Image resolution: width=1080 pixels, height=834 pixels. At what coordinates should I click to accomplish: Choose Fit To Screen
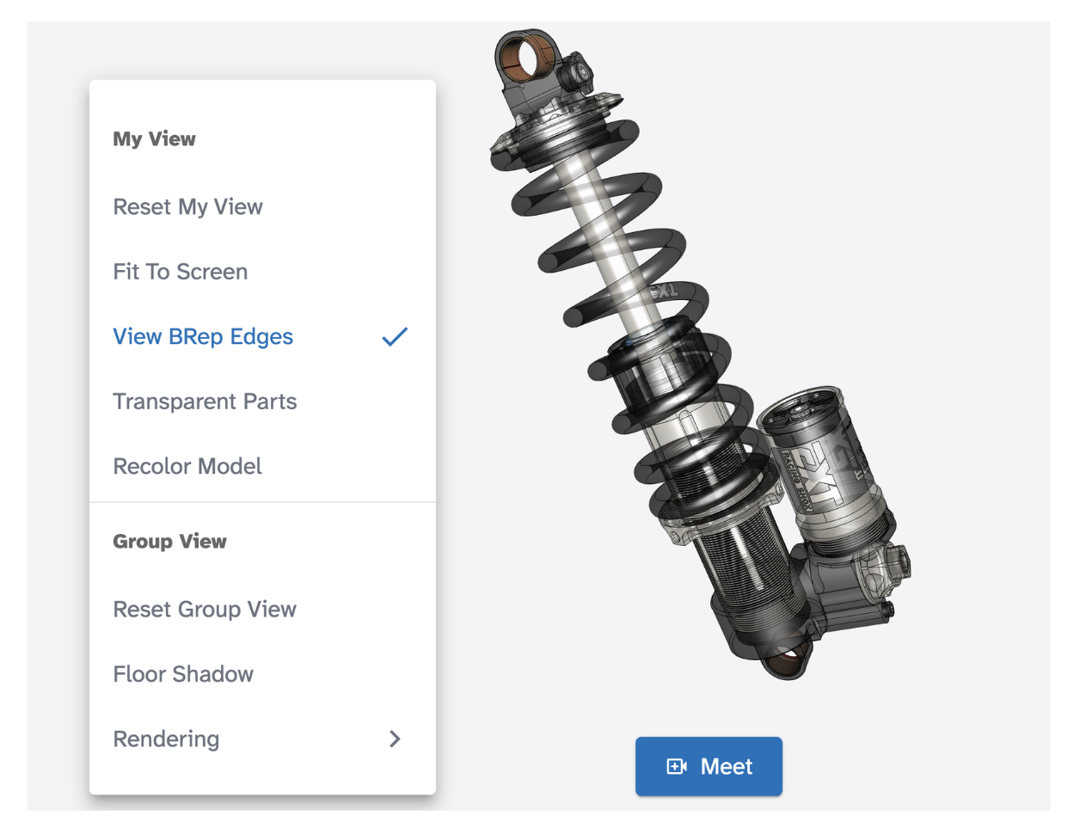coord(262,272)
